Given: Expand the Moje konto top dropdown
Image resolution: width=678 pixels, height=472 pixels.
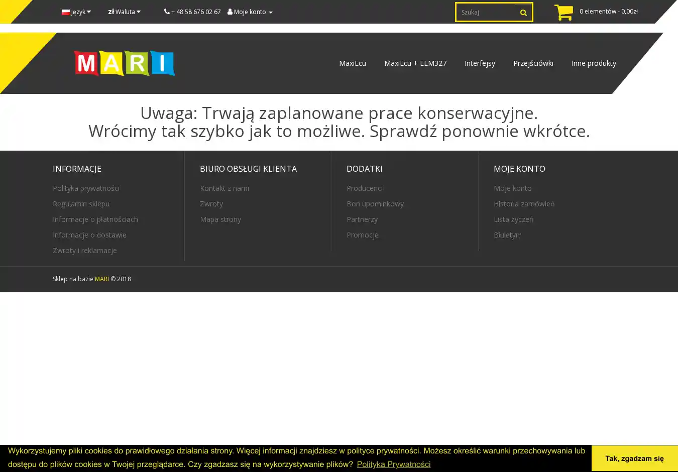Looking at the screenshot, I should pyautogui.click(x=250, y=12).
